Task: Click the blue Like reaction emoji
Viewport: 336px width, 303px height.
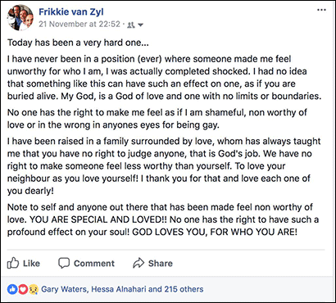Action: point(12,289)
